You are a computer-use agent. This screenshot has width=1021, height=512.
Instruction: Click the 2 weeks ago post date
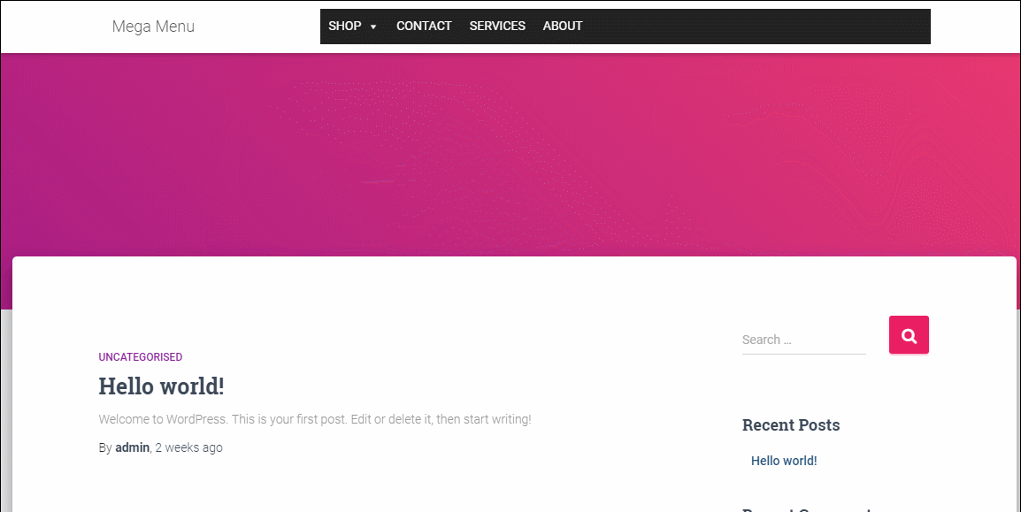pos(188,447)
